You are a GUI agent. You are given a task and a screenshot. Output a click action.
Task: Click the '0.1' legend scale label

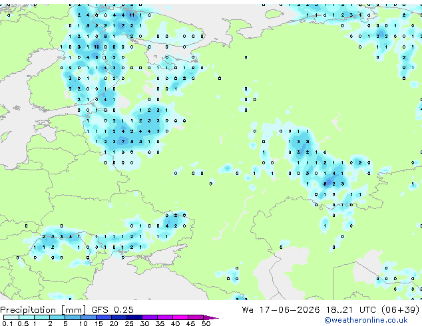click(x=7, y=323)
